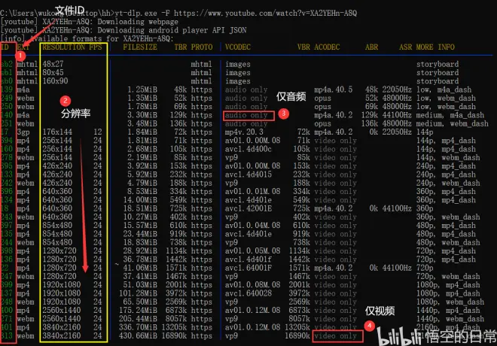Select the 65.50MiB file size
The width and height of the screenshot is (497, 346).
pyautogui.click(x=140, y=302)
